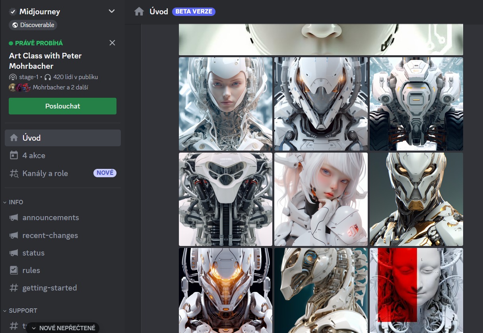The image size is (483, 333).
Task: Open the Art Class with Peter Mohrbacher event
Action: click(x=45, y=61)
